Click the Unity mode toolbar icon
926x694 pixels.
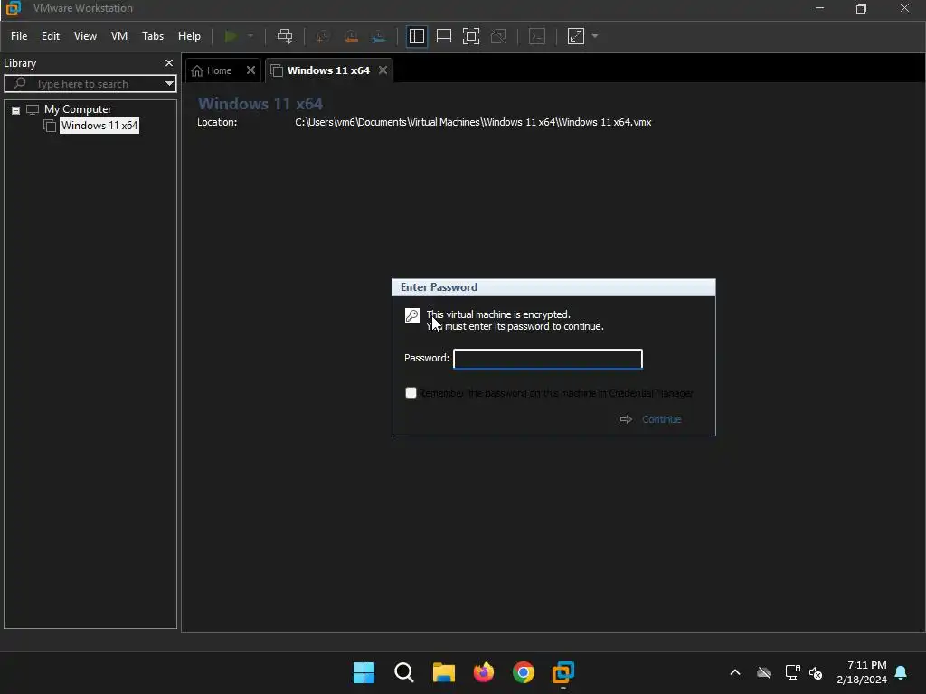[498, 36]
